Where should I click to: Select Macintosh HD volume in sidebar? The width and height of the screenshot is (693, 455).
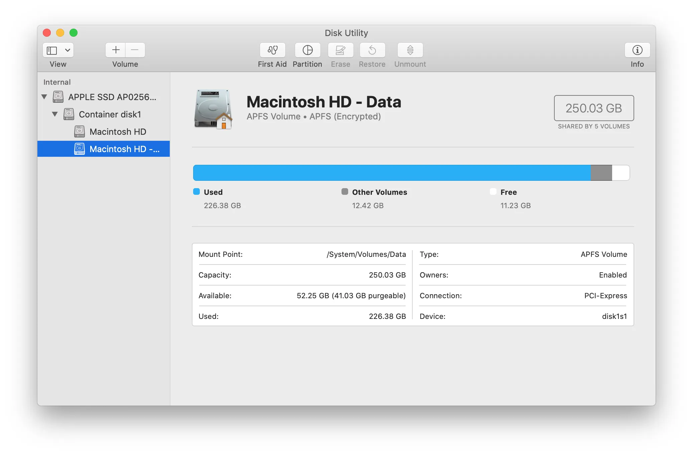[117, 131]
